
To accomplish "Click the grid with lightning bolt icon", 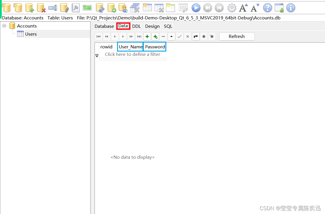I will coord(183,8).
